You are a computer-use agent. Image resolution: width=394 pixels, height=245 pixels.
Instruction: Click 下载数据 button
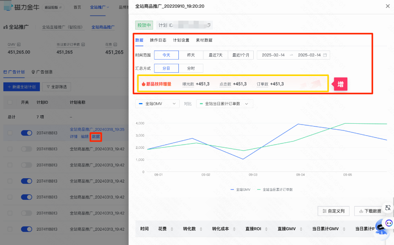(370, 211)
